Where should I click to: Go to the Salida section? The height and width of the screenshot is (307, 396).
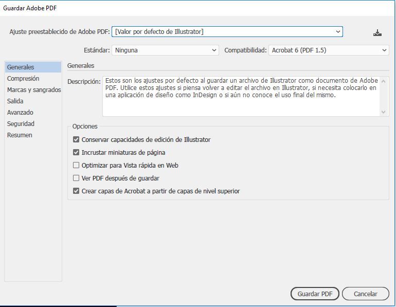tap(33, 101)
